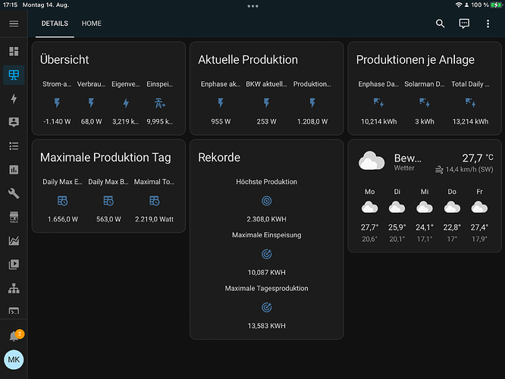Click the Fr forecast cloud icon

coord(479,208)
